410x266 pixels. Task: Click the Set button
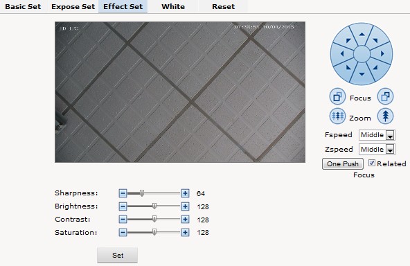click(x=118, y=255)
